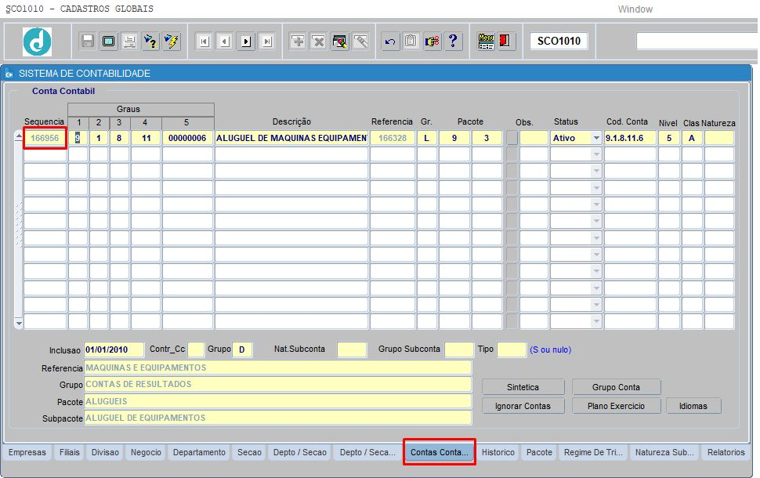Open the Window menu

click(635, 9)
